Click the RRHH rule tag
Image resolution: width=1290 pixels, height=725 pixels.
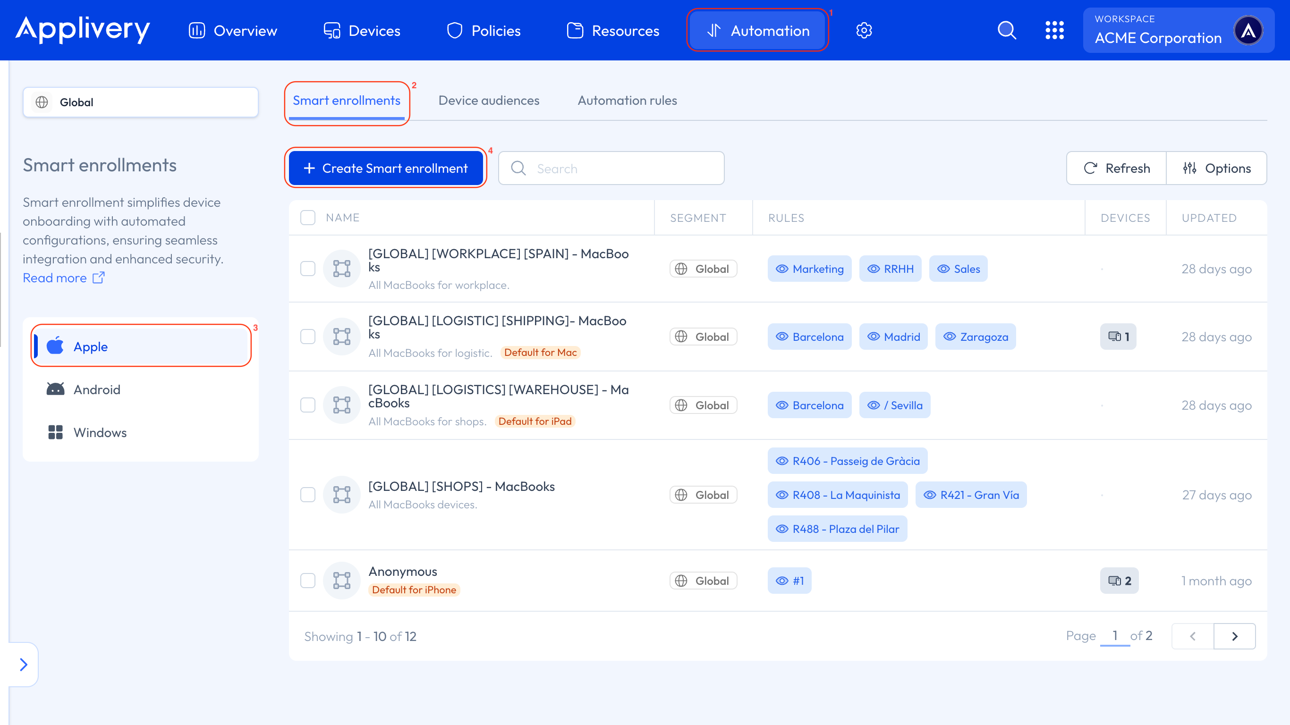(x=891, y=269)
